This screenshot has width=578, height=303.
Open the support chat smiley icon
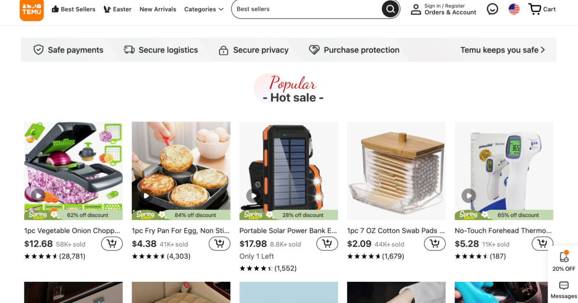[x=492, y=9]
